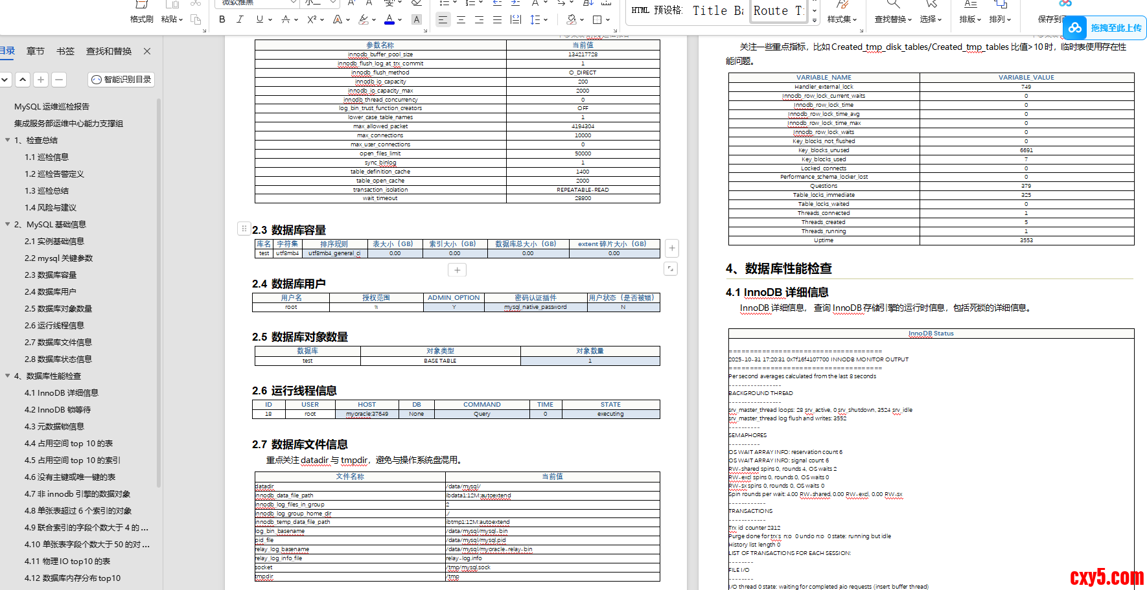Apply superscript X² formatting
This screenshot has width=1147, height=590.
312,19
